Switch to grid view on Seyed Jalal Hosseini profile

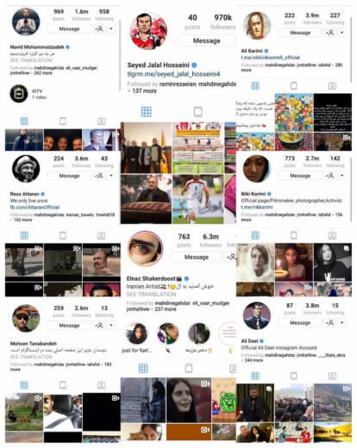[x=147, y=112]
